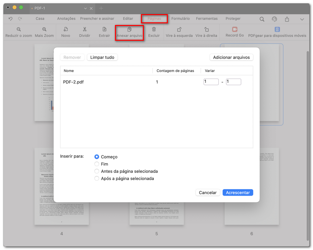
Task: Click the Adicionar arquivos button
Action: click(x=231, y=57)
